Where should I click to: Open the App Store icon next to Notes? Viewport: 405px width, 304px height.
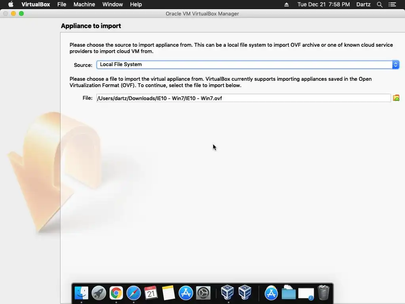coord(186,293)
